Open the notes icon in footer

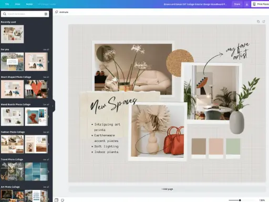click(63, 200)
